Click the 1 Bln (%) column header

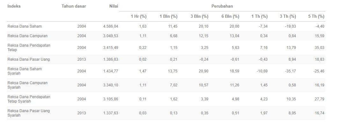(x=169, y=17)
